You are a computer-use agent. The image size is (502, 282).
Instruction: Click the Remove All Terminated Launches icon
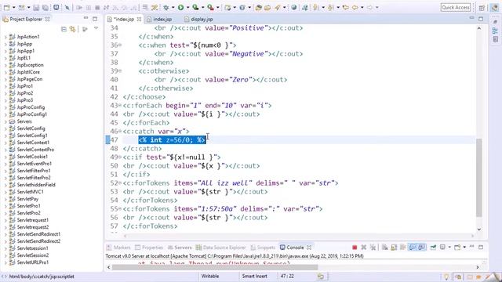tap(373, 248)
